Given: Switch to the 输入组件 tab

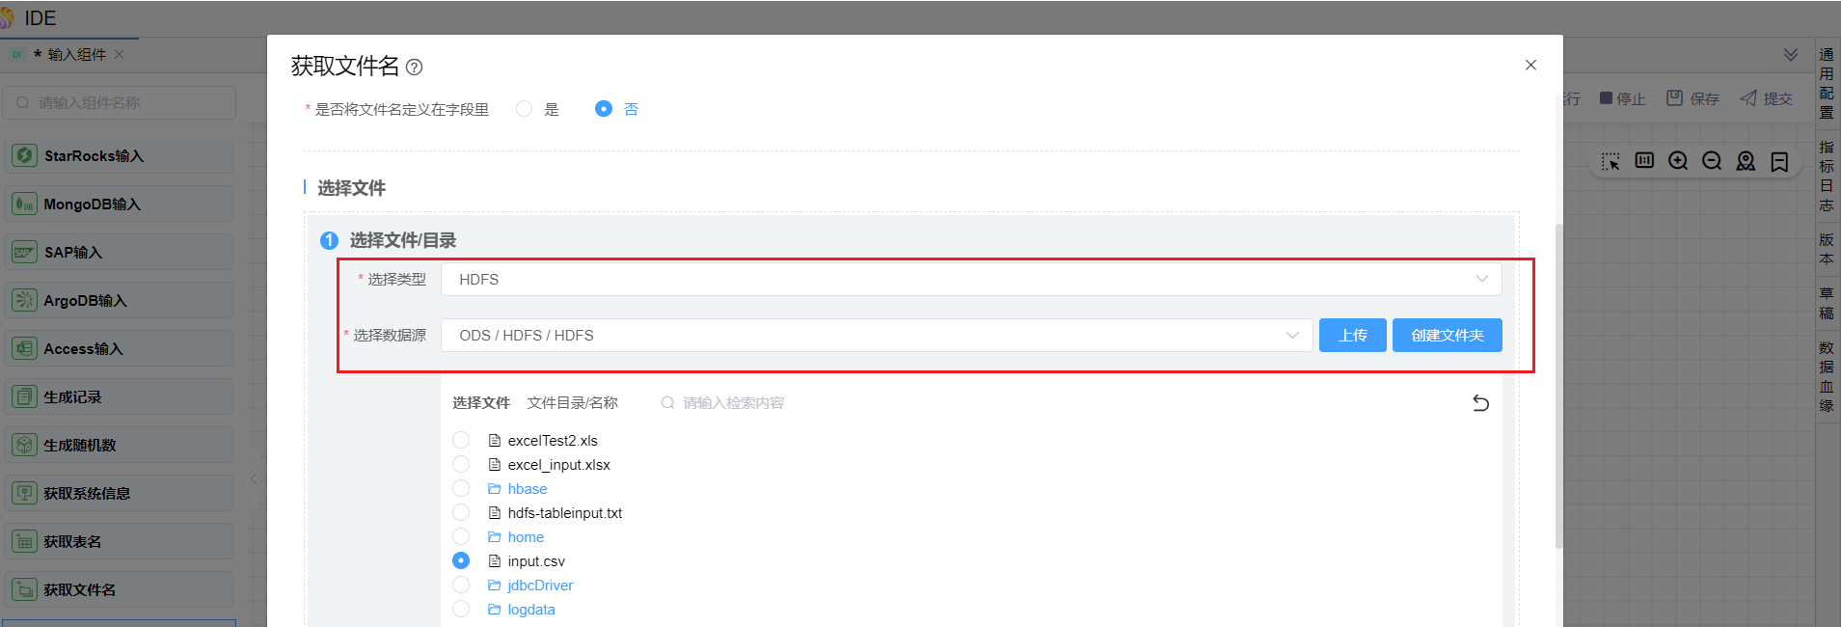Looking at the screenshot, I should (x=76, y=55).
